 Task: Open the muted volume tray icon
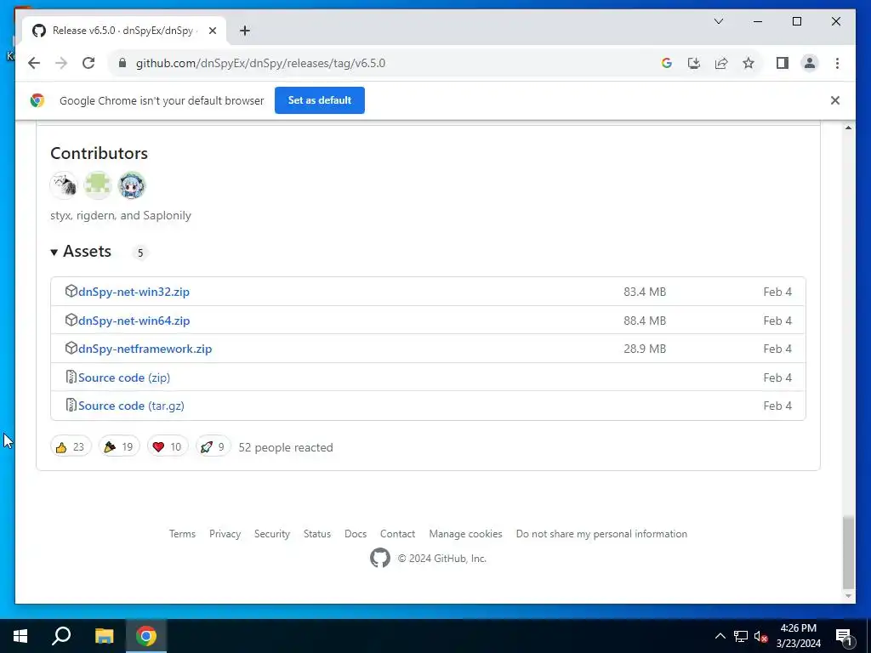click(760, 636)
